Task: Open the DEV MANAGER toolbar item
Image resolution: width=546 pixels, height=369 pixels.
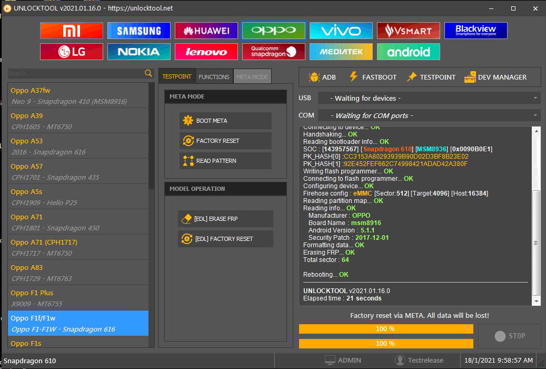Action: [x=495, y=77]
